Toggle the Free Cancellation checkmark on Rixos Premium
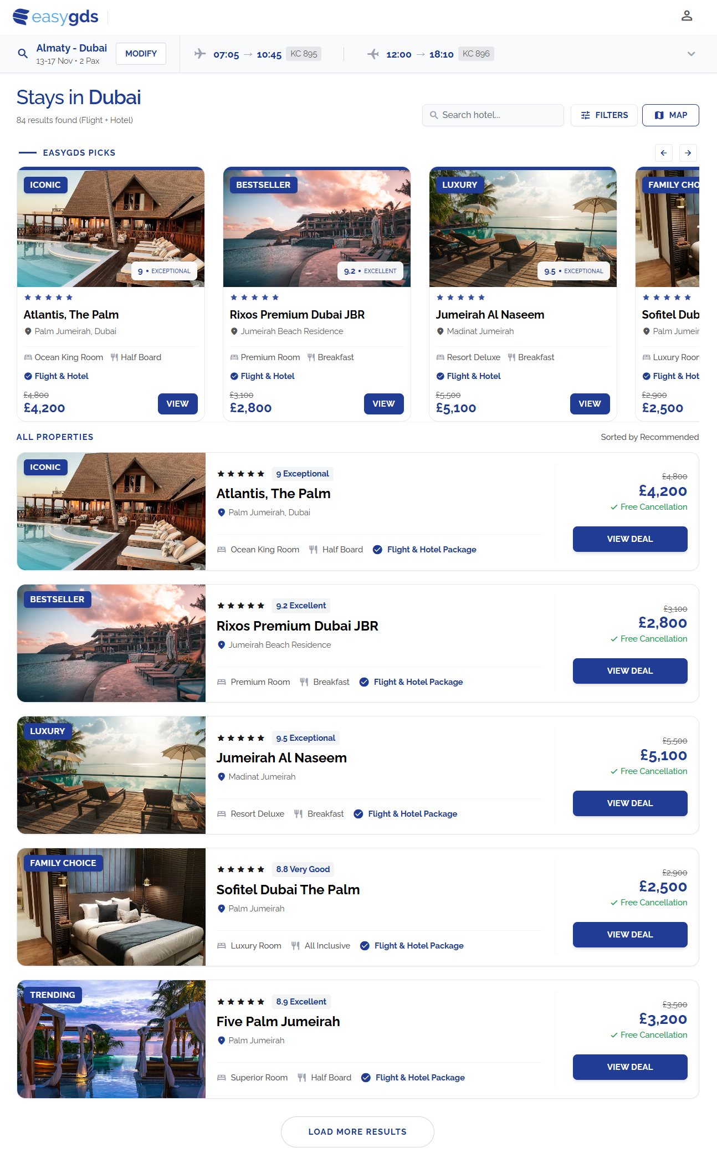Screen dimensions: 717x1158 pyautogui.click(x=614, y=638)
